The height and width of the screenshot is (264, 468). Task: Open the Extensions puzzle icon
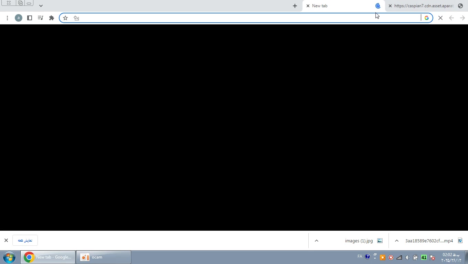click(x=52, y=18)
